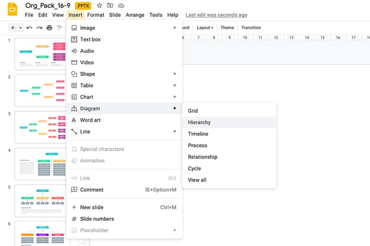Click the cloud document status icon
This screenshot has width=370, height=246.
[121, 5]
